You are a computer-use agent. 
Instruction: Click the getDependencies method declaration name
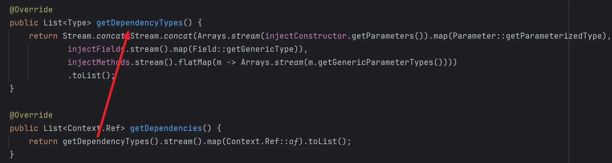[166, 128]
